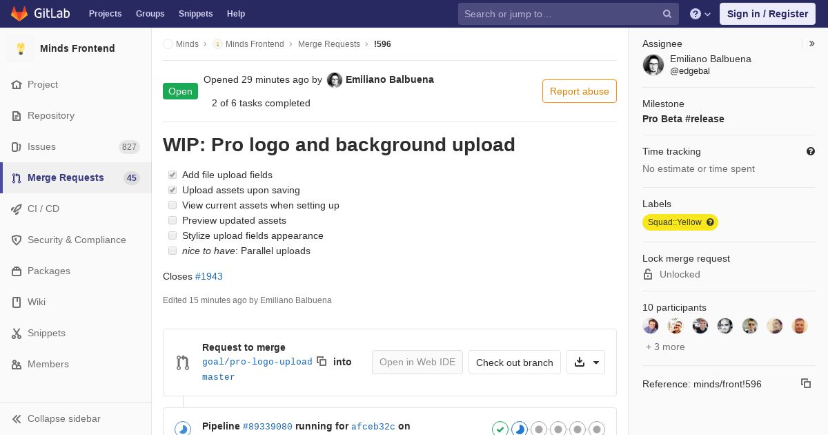Click the Pro Beta #release milestone
Viewport: 828px width, 435px height.
tap(683, 119)
